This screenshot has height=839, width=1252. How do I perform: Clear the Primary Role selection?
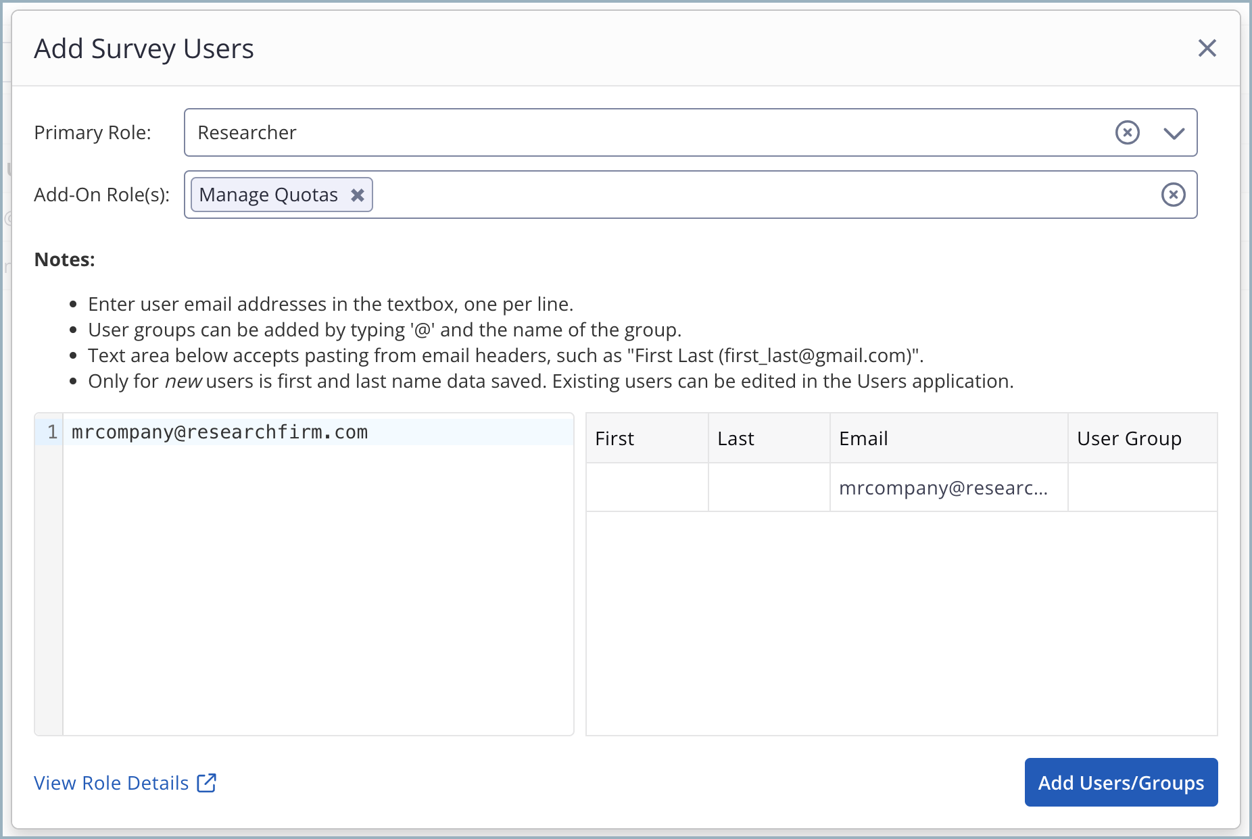click(x=1127, y=132)
